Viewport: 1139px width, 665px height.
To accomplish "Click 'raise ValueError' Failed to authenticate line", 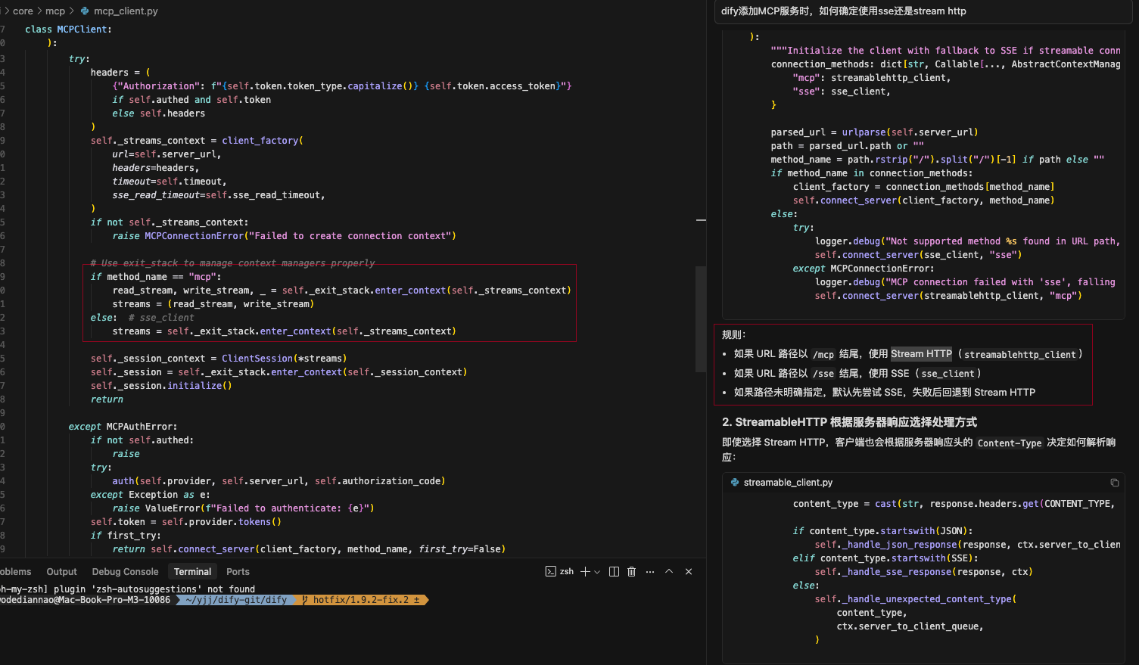I will point(243,508).
